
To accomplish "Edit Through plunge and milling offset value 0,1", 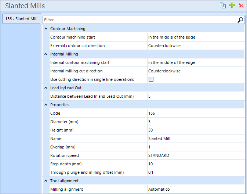I will coord(196,172).
